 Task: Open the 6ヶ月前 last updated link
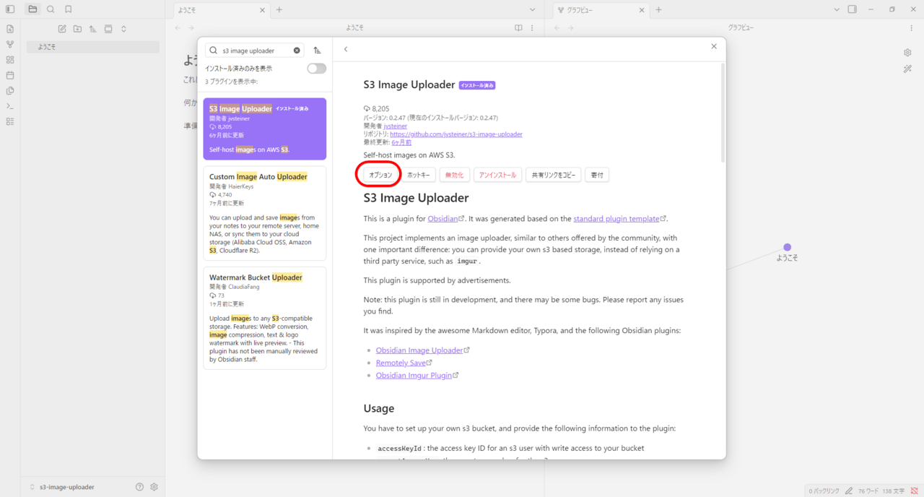[x=401, y=142]
